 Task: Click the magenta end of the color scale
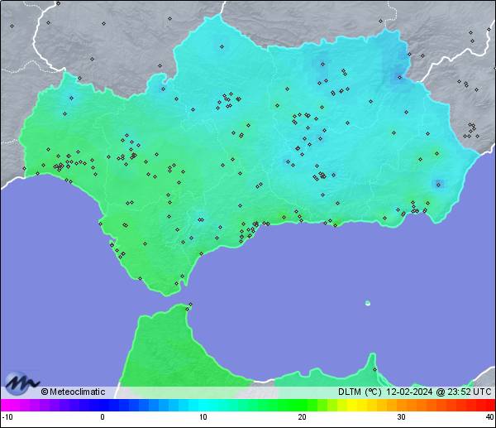pyautogui.click(x=7, y=405)
